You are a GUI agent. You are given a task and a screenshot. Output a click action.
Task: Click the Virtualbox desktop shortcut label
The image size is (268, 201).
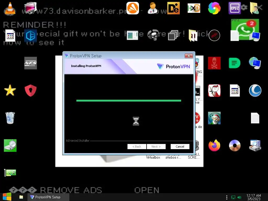tap(153, 157)
